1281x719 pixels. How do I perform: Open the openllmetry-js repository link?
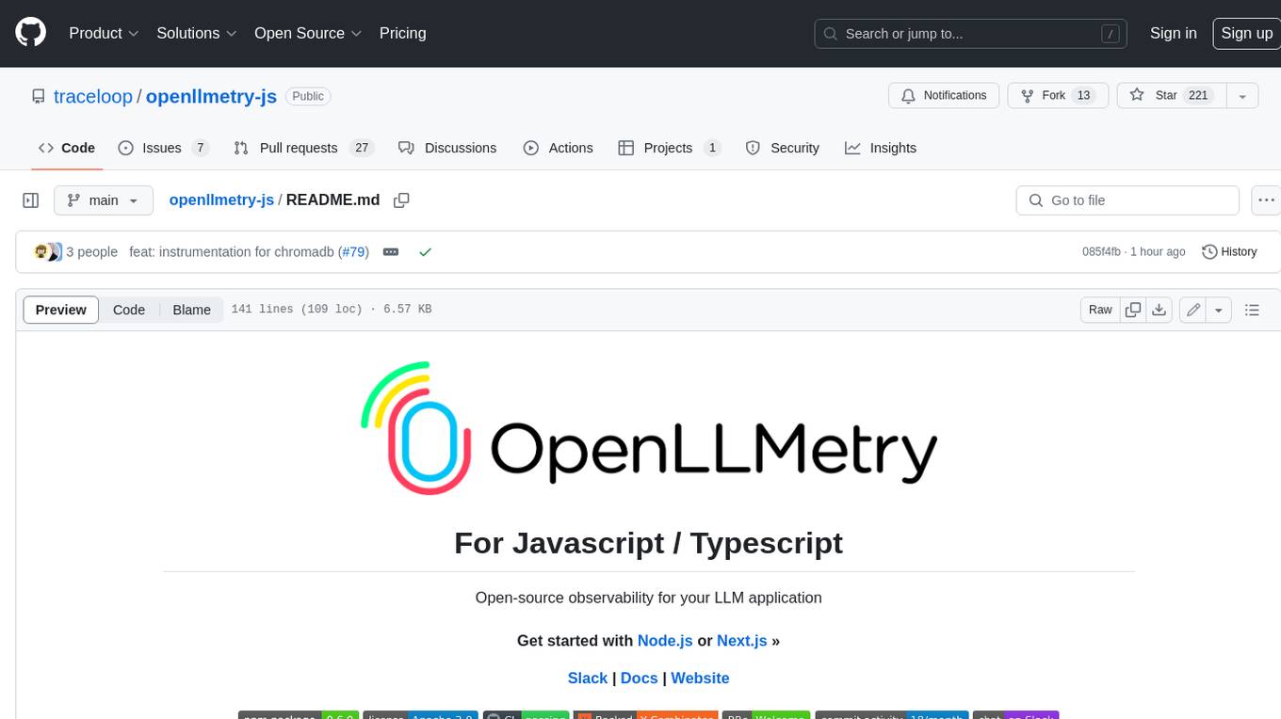tap(211, 96)
